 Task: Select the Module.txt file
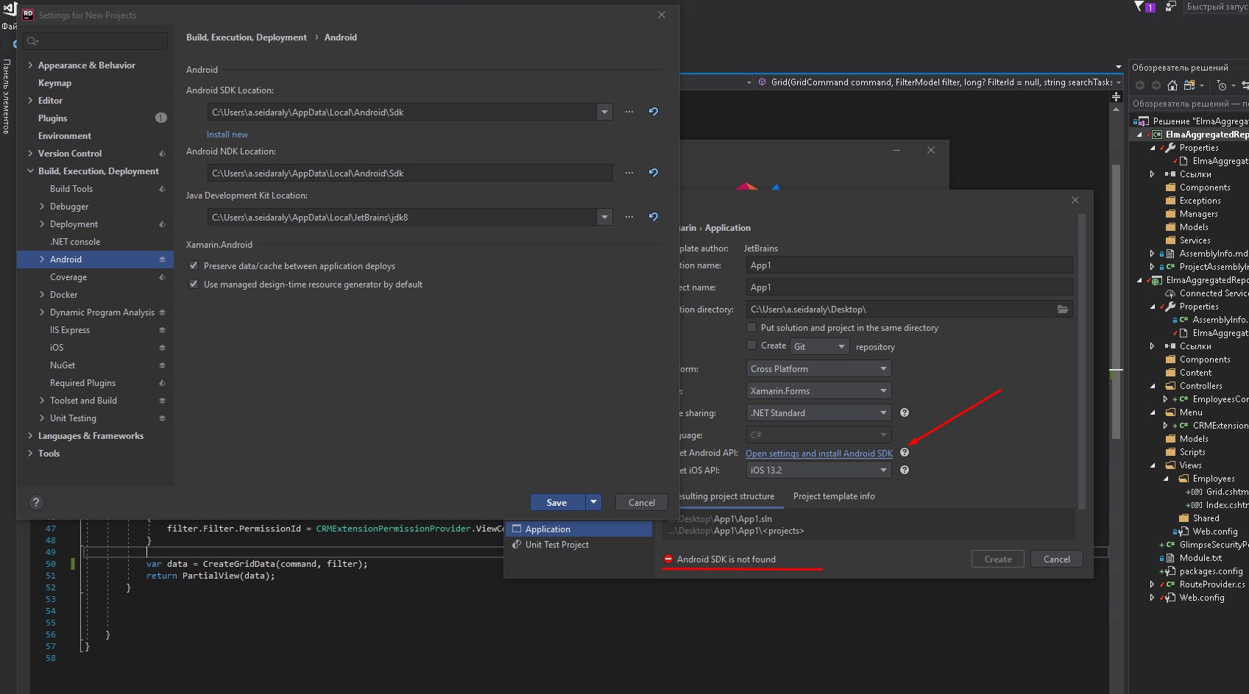(1200, 558)
